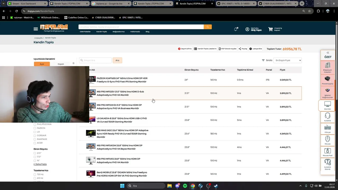This screenshot has width=338, height=190.
Task: Open the shopping cart icon
Action: [270, 29]
